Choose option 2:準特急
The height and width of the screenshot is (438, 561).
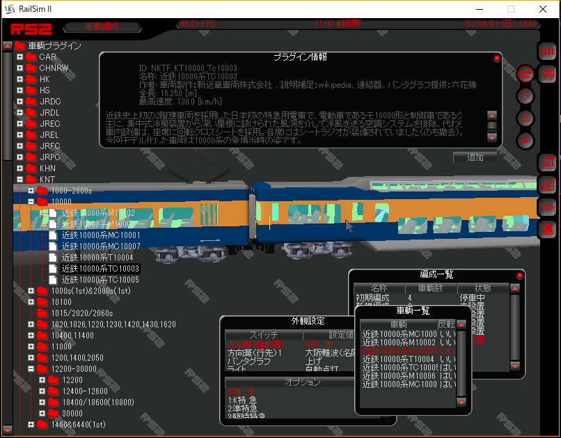coord(244,409)
